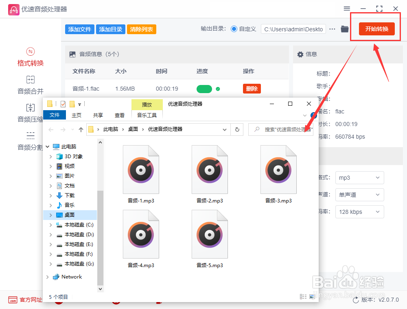407x309 pixels.
Task: Open the quick access toolbar customize dropdown
Action: (80, 104)
